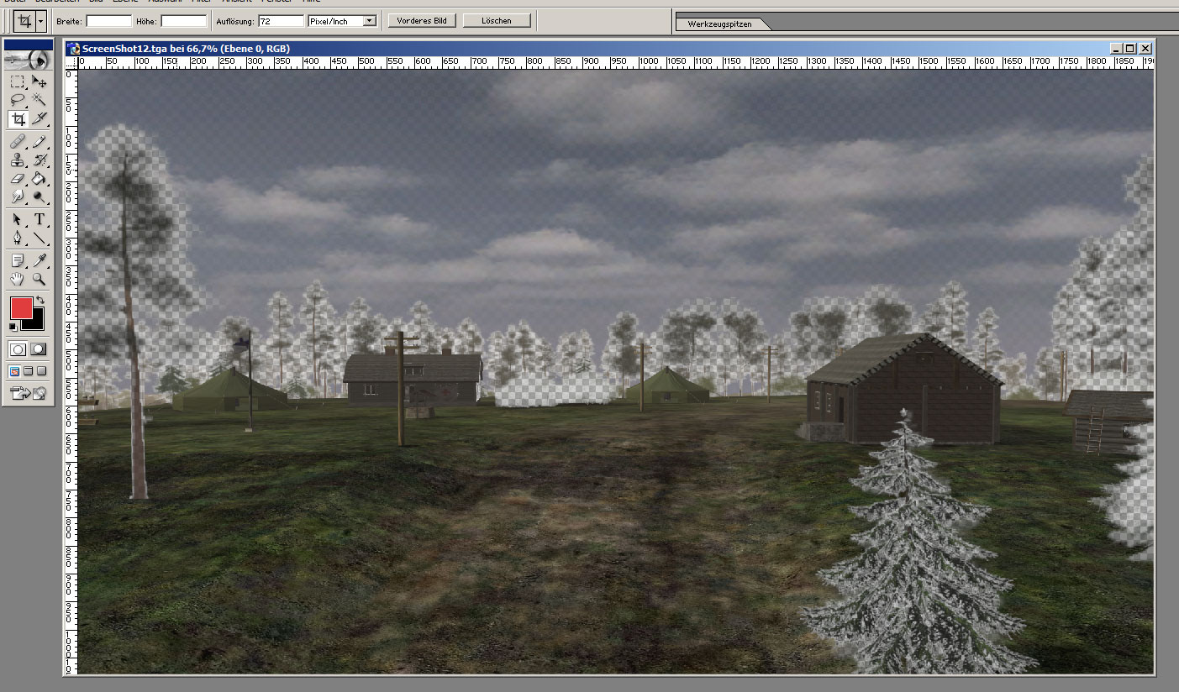Open the ScreenShot12.tga document window icon menu
1179x692 pixels.
pos(75,49)
